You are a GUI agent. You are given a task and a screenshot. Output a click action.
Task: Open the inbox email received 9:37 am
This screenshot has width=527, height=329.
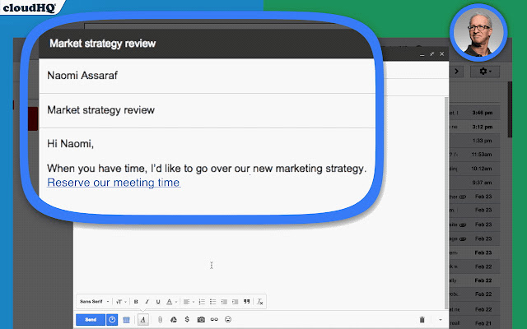pos(474,183)
